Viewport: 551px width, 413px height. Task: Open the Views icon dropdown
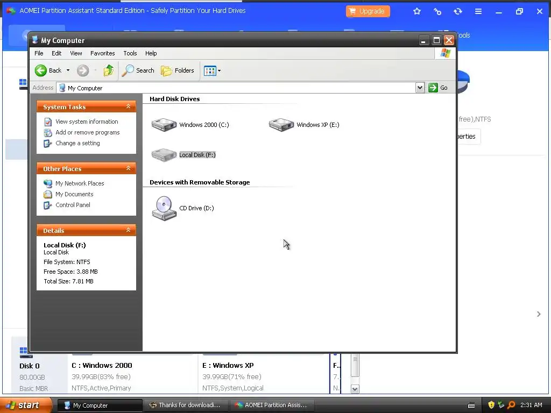[212, 70]
